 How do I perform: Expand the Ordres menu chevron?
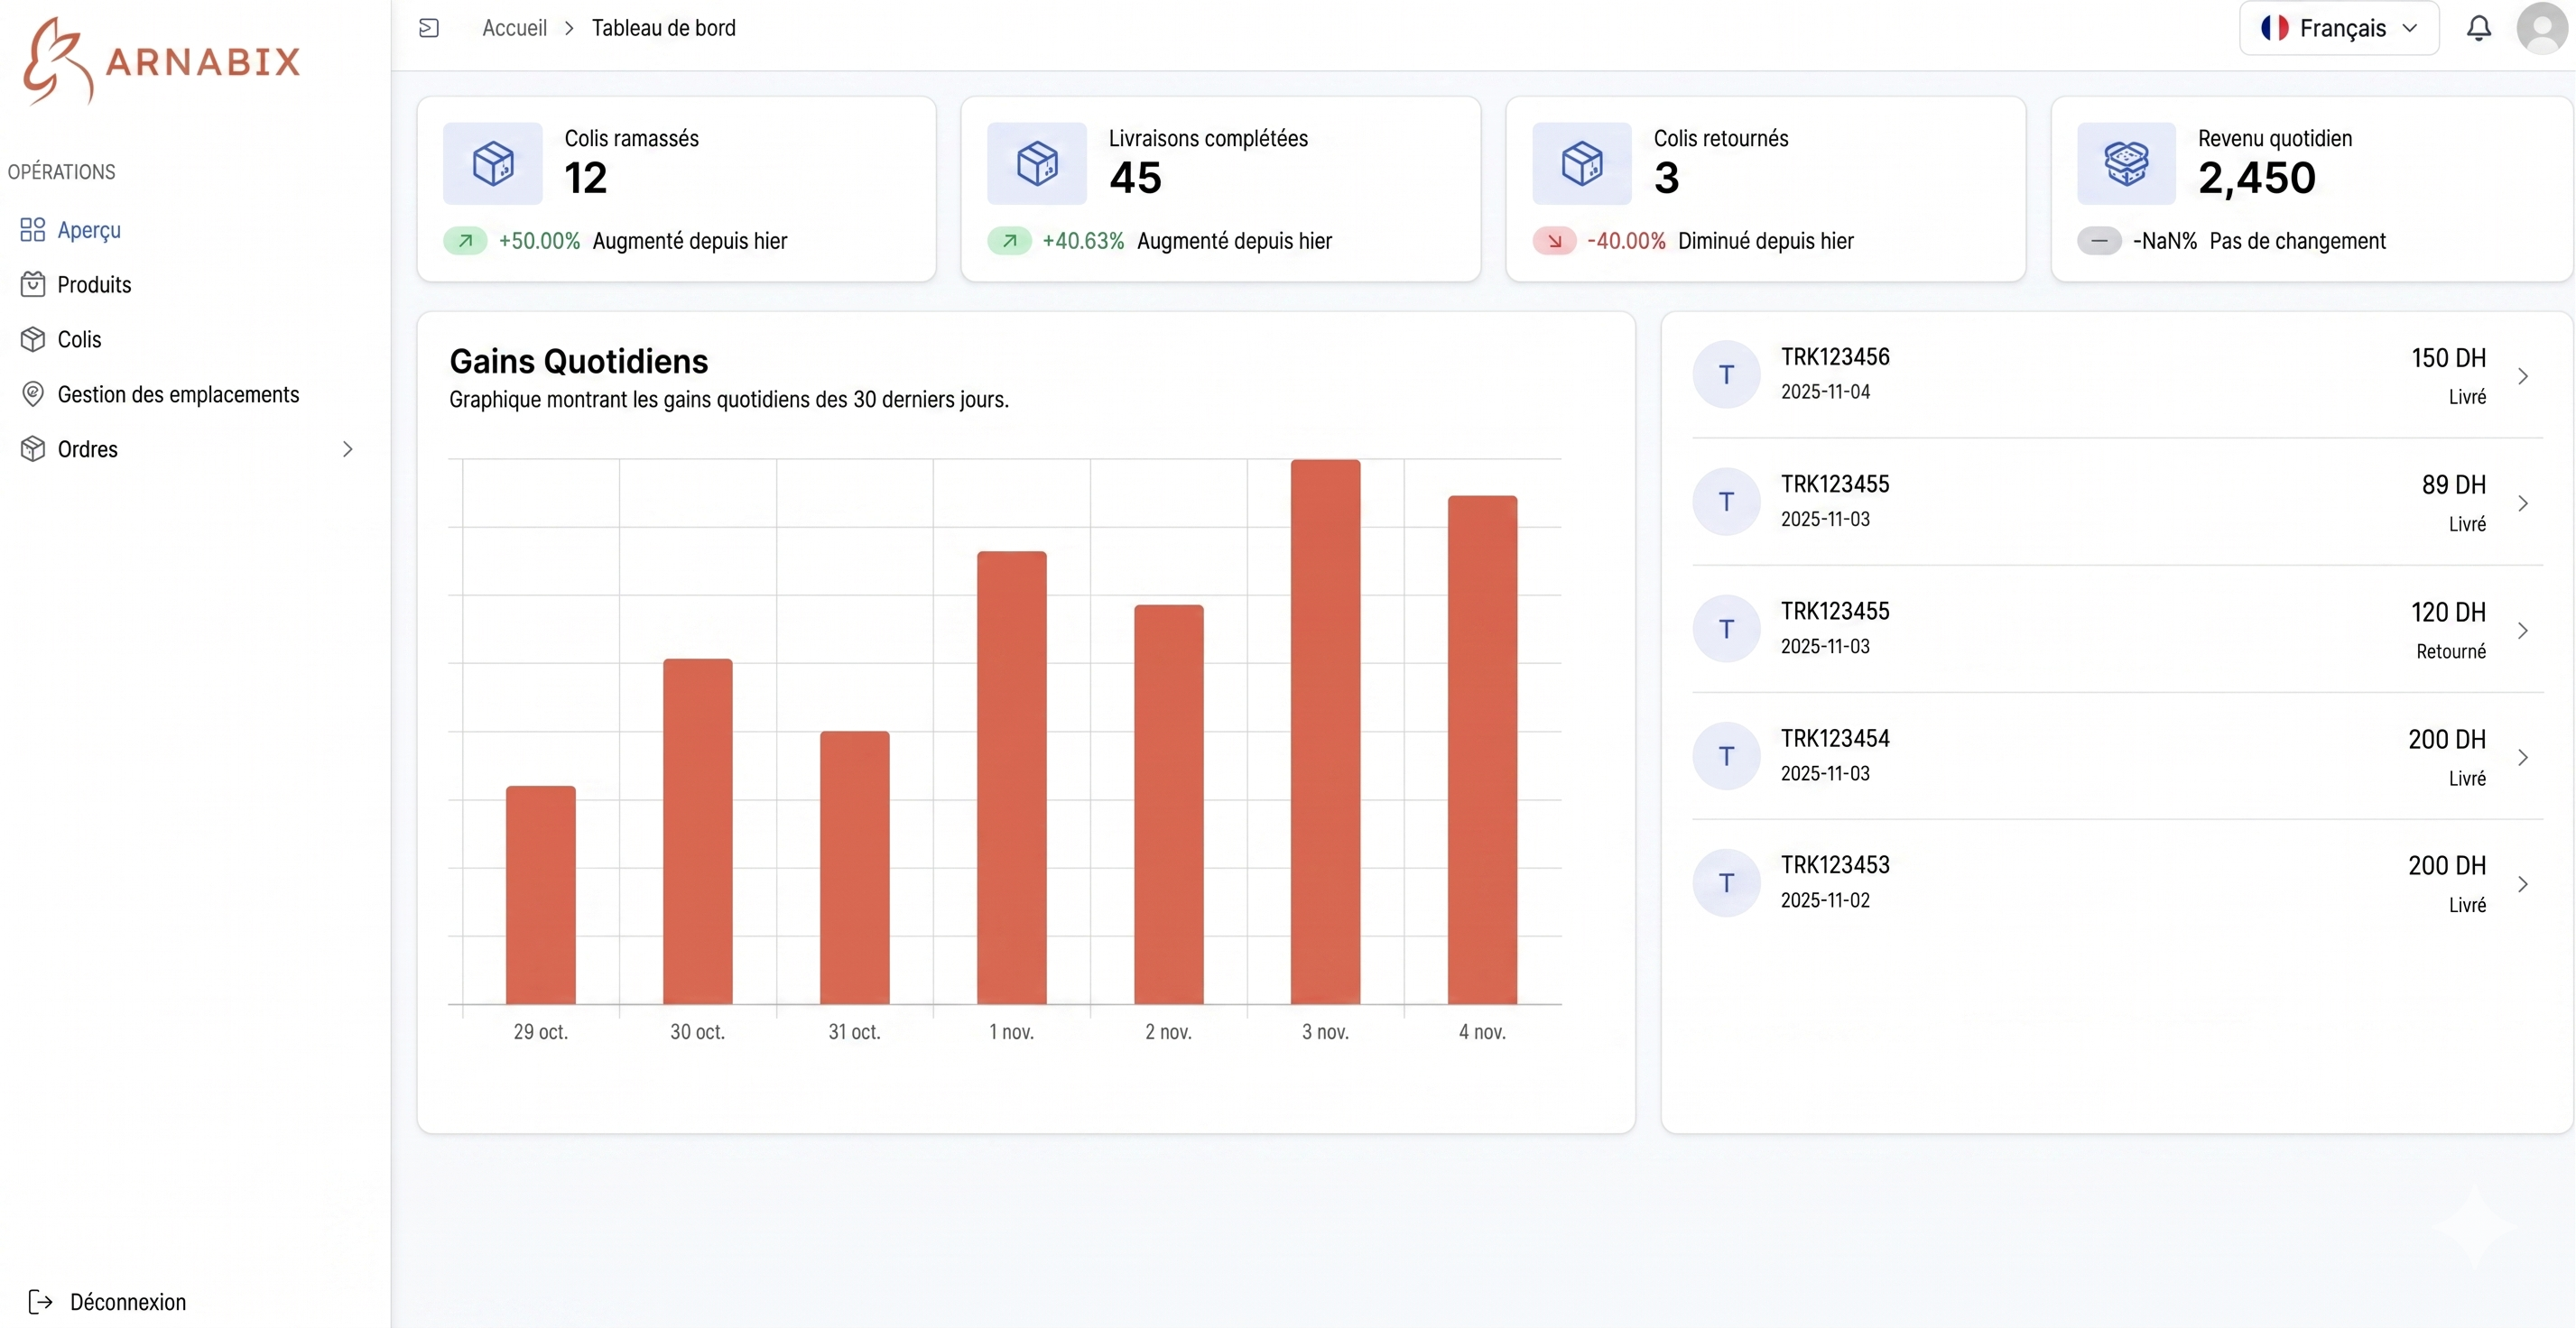pyautogui.click(x=347, y=448)
